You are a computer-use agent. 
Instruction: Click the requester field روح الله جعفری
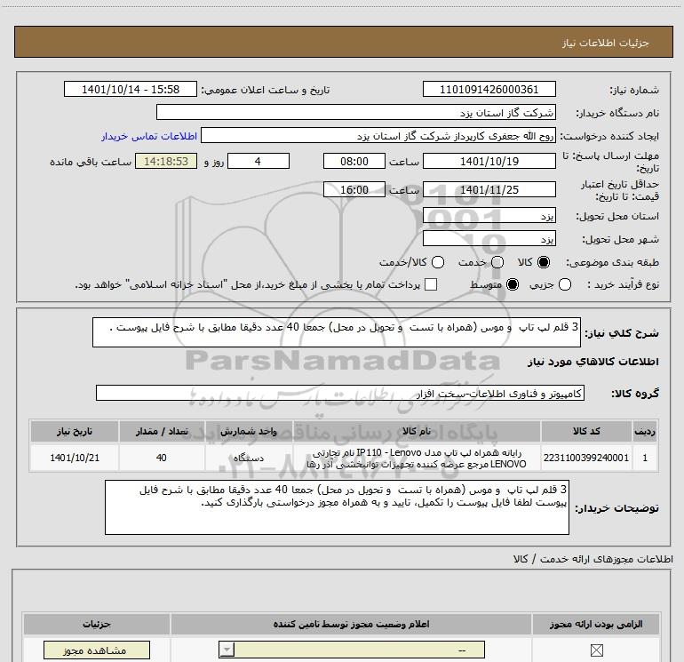[378, 136]
